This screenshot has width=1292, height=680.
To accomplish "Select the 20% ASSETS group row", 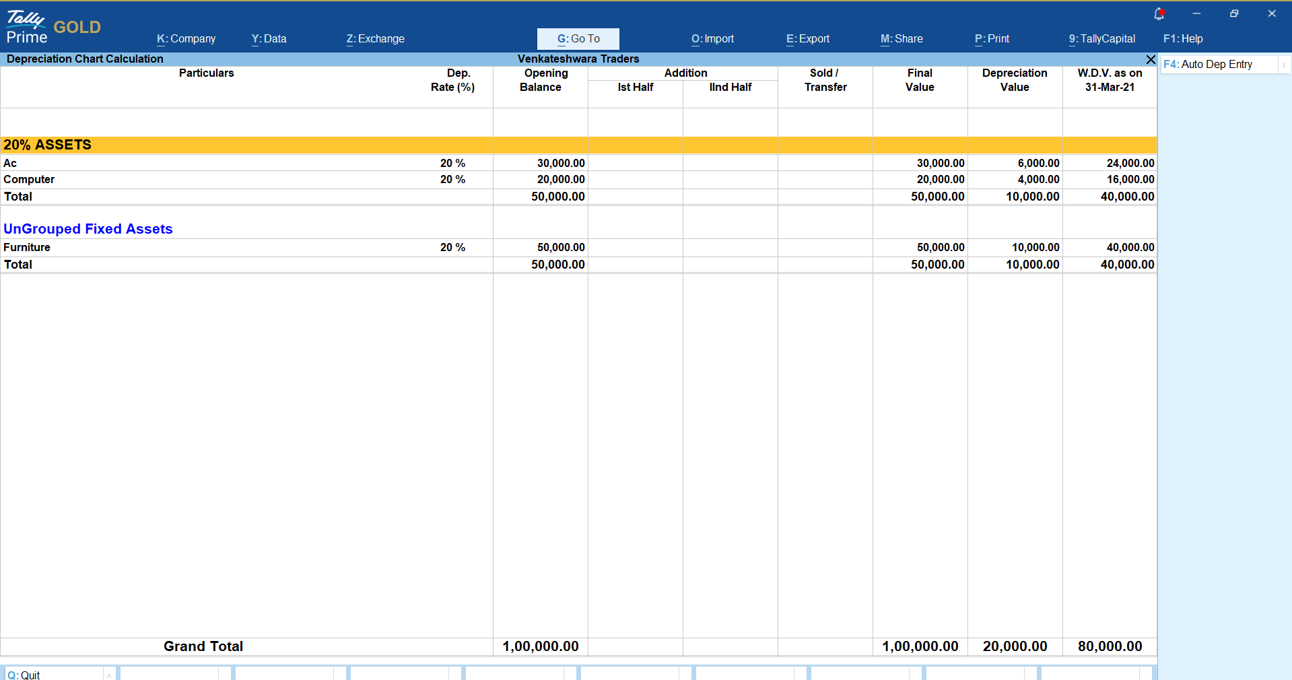I will (x=47, y=145).
